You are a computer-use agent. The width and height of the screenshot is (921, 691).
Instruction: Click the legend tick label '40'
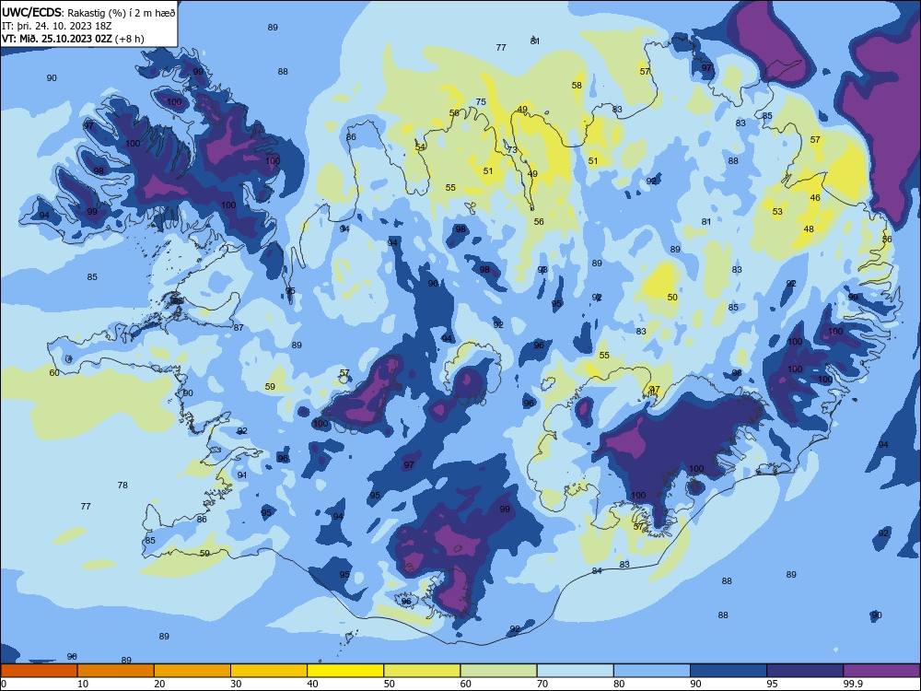coord(312,684)
